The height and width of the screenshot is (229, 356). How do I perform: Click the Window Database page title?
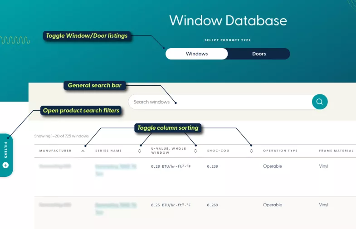[228, 20]
